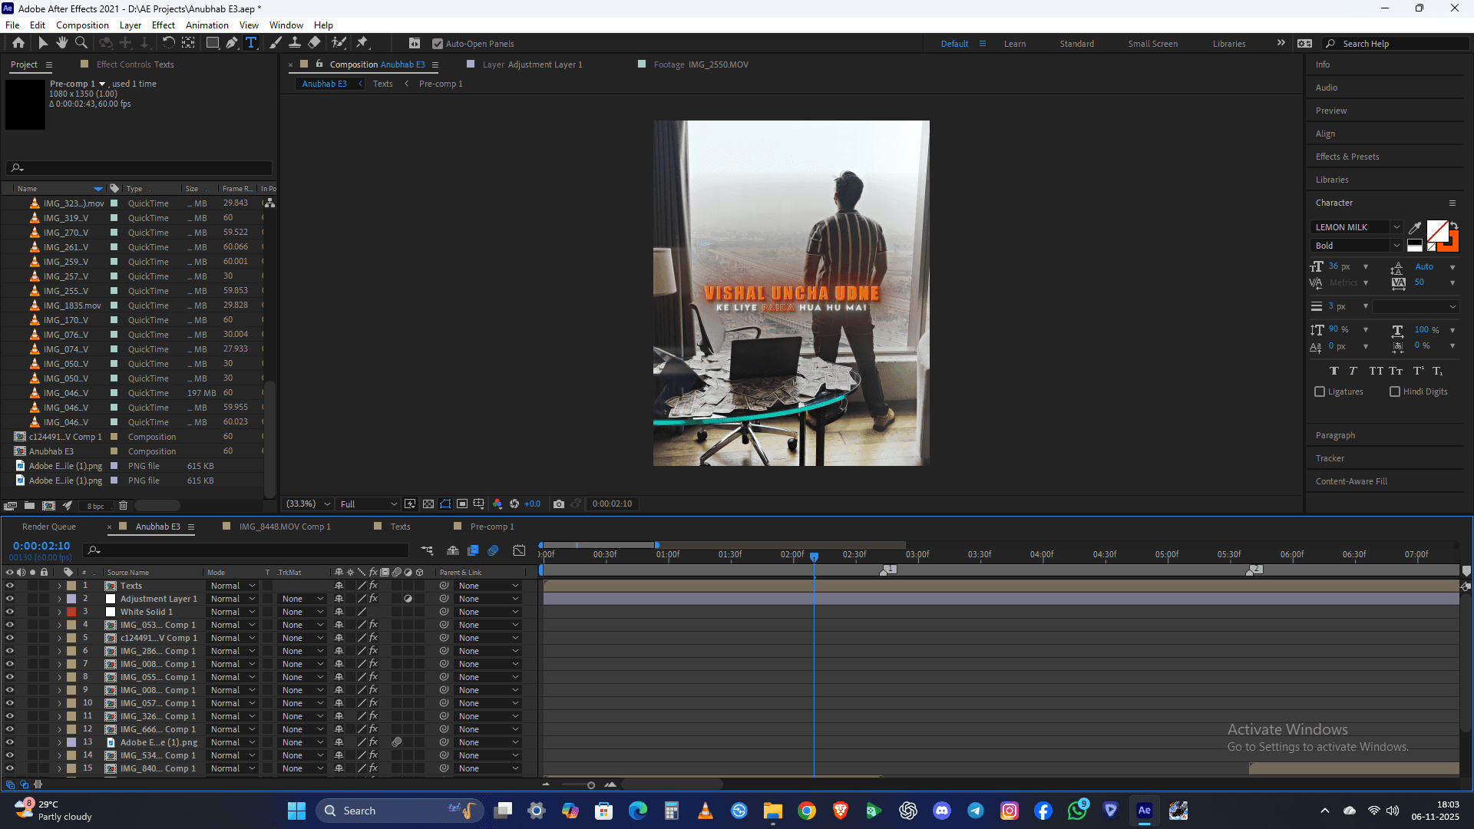Open Brave browser from taskbar
The image size is (1474, 829).
click(x=841, y=811)
